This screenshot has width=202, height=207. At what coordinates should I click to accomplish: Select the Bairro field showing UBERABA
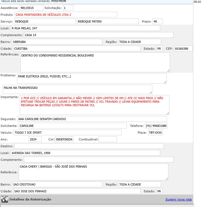click(57, 42)
